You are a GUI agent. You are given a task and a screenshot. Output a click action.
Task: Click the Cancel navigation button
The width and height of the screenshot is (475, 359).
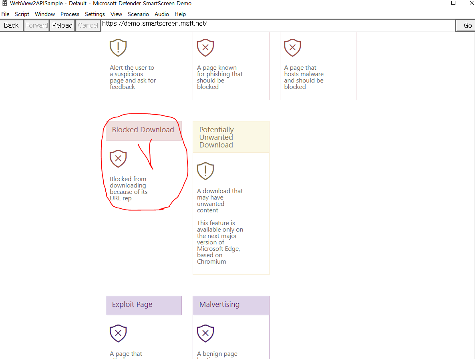(x=88, y=26)
